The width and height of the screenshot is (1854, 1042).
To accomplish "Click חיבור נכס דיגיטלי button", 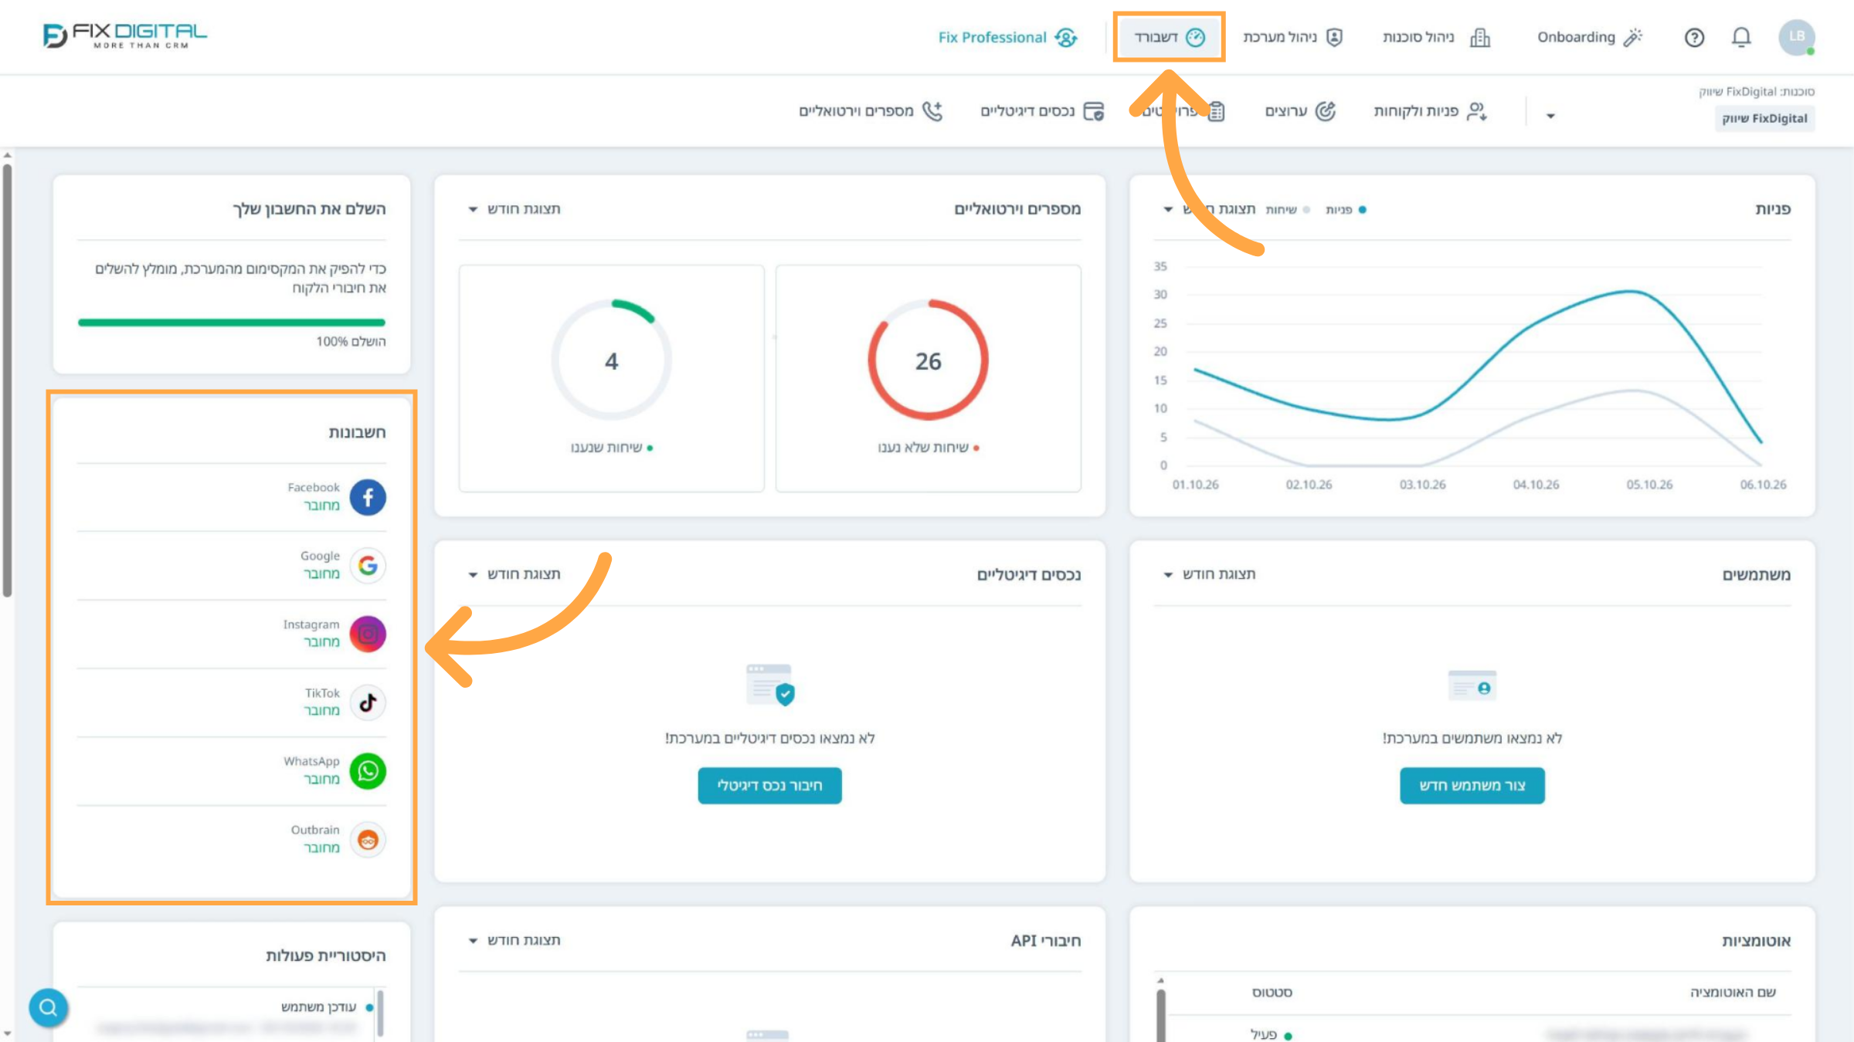I will 769,785.
